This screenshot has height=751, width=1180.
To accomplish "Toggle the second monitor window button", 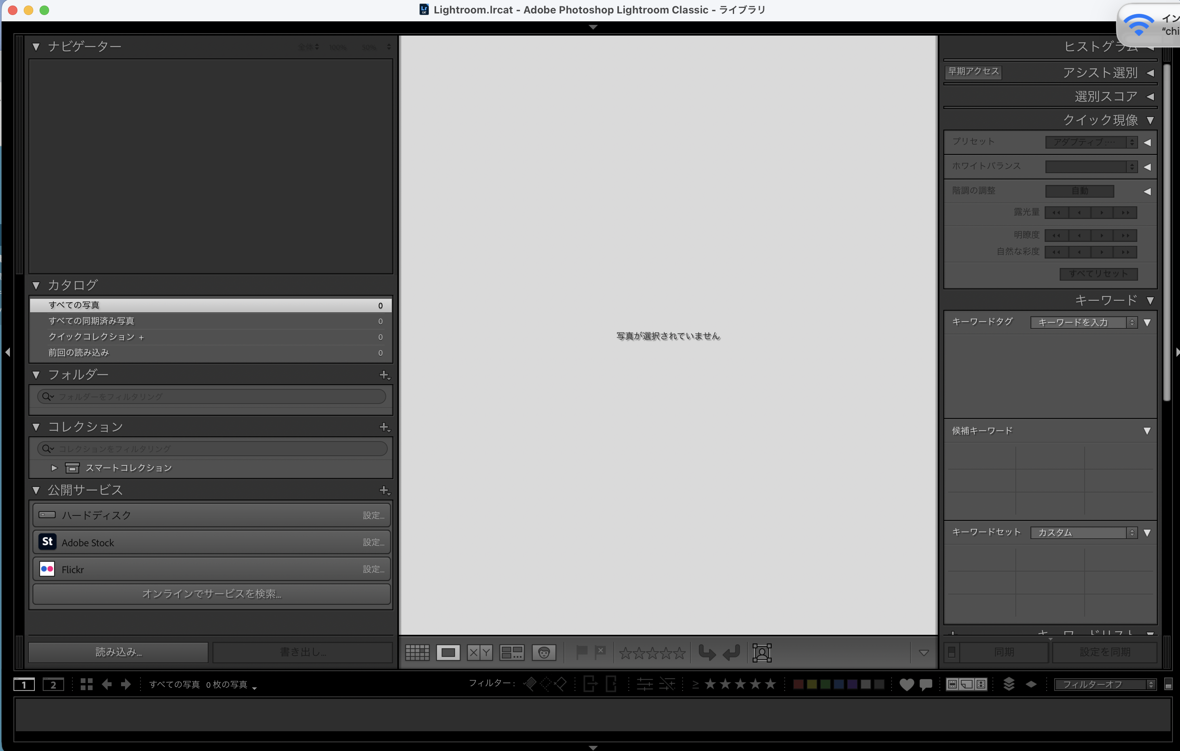I will coord(53,685).
